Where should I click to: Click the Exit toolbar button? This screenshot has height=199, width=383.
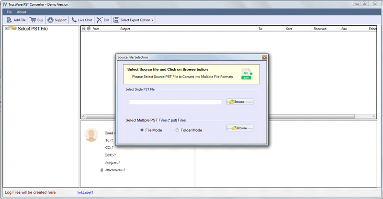coord(102,20)
